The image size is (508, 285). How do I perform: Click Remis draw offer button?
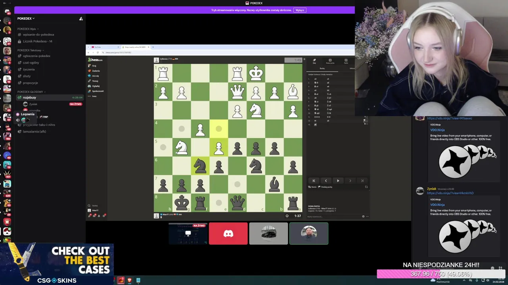[312, 187]
